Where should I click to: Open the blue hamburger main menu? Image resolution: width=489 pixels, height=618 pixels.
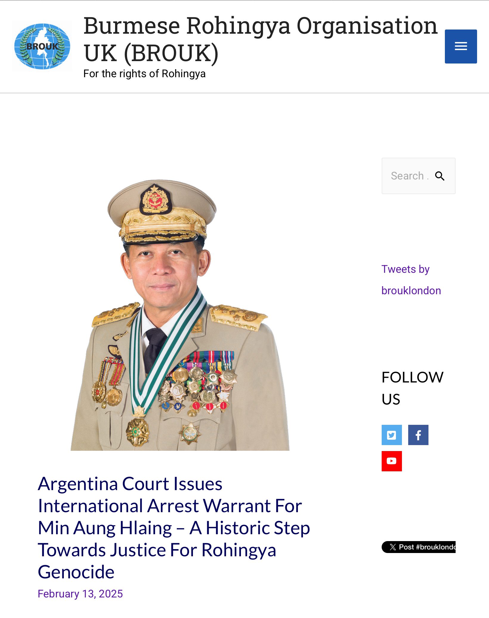461,46
